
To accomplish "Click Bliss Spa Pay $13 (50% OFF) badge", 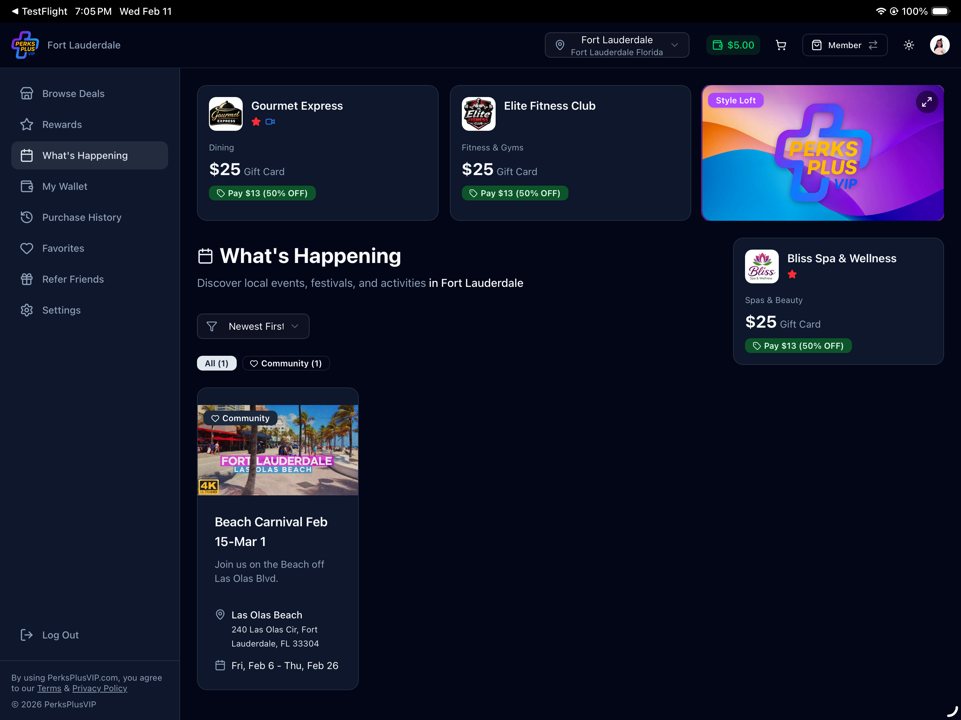I will click(x=798, y=346).
